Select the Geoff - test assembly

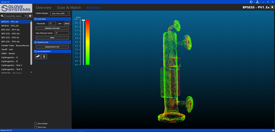coord(15,50)
